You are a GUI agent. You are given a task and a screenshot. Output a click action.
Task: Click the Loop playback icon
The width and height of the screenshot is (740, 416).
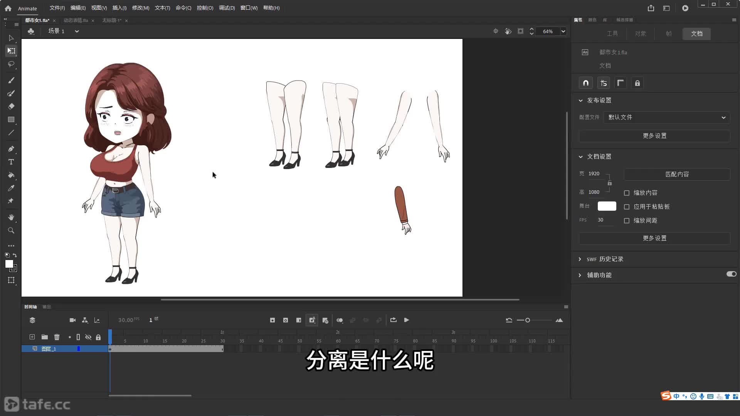tap(394, 320)
